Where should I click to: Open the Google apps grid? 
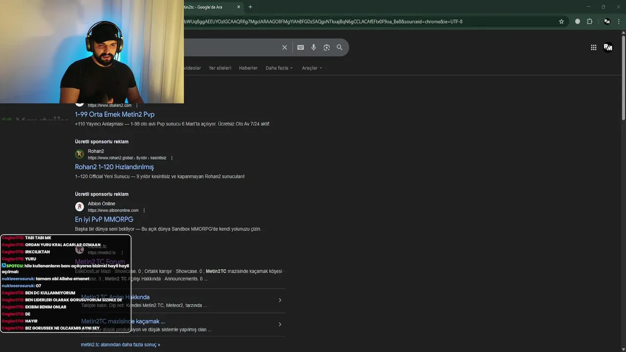point(594,47)
